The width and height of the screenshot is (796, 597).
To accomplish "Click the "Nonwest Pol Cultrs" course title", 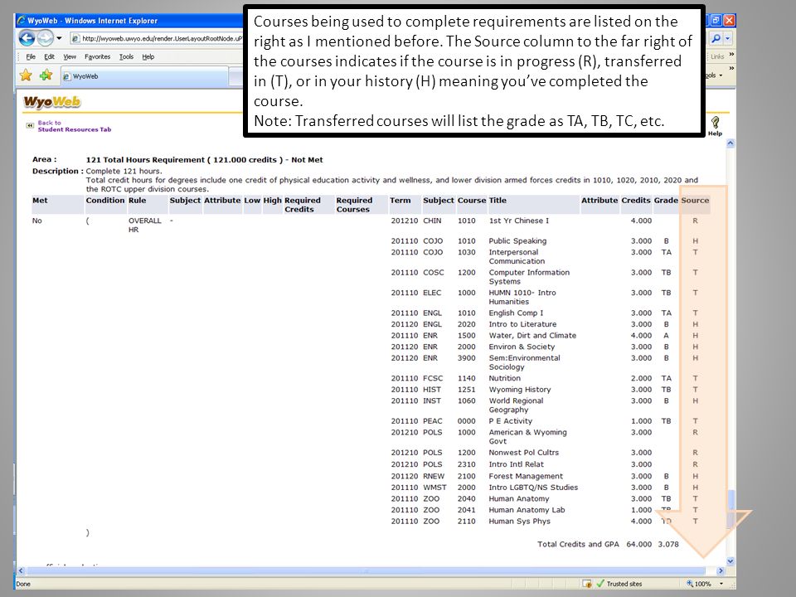I will coord(524,453).
